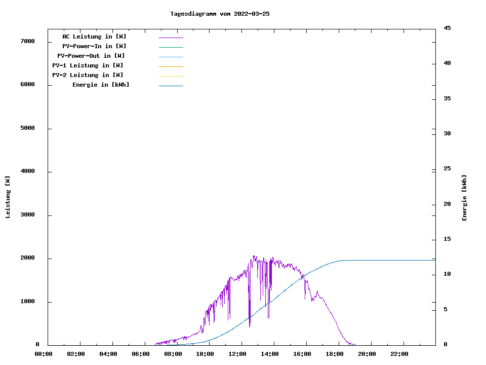Click the 18:00 time axis tick label
The width and height of the screenshot is (486, 365).
pyautogui.click(x=335, y=354)
